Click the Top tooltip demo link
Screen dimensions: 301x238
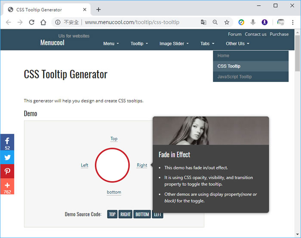114,139
